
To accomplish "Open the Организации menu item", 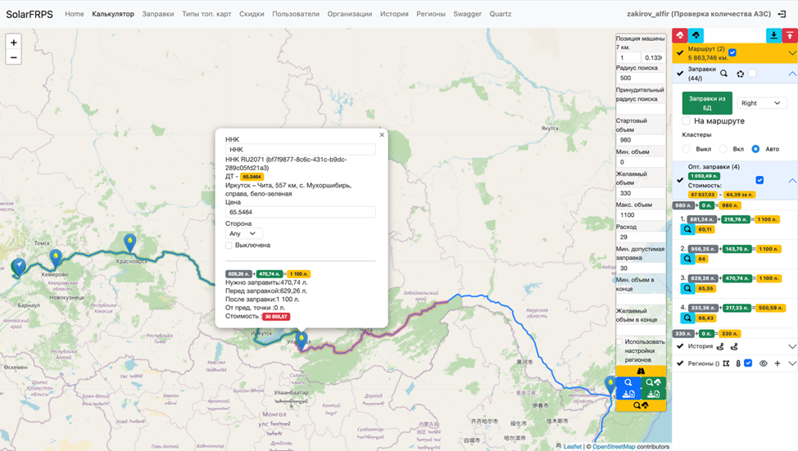I will 350,14.
